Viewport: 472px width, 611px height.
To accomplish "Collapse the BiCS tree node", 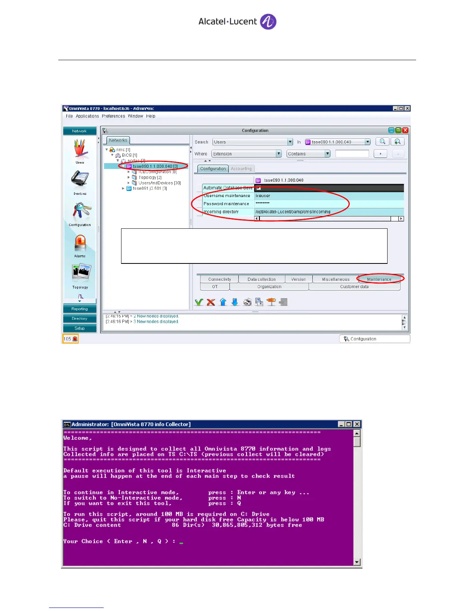I will [x=112, y=155].
